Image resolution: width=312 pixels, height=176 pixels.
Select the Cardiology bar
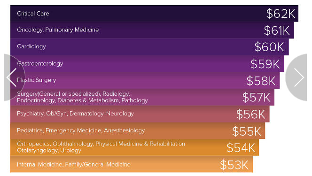pyautogui.click(x=149, y=47)
